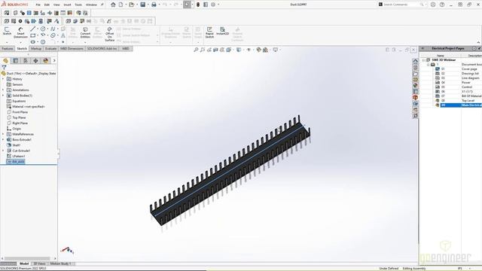Open the File menu
This screenshot has height=271, width=482.
tap(38, 5)
